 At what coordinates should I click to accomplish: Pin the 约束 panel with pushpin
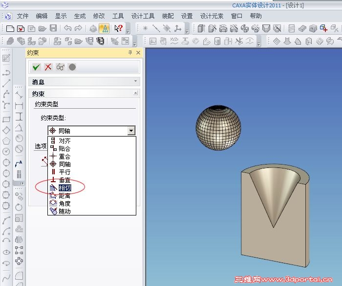coord(130,52)
